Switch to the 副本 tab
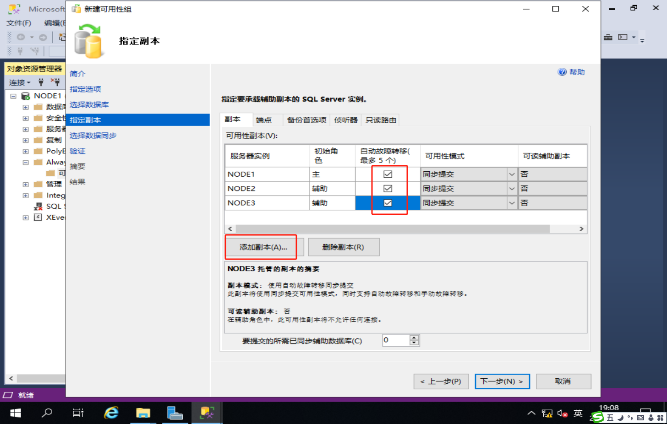Image resolution: width=667 pixels, height=424 pixels. coord(236,120)
